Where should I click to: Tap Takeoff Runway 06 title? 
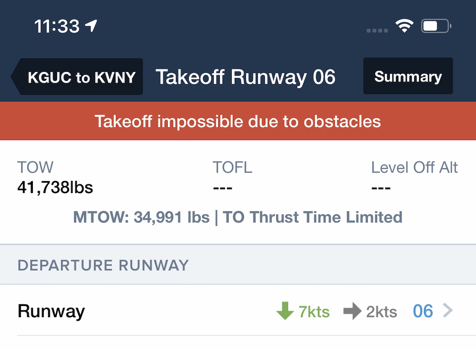pyautogui.click(x=246, y=77)
